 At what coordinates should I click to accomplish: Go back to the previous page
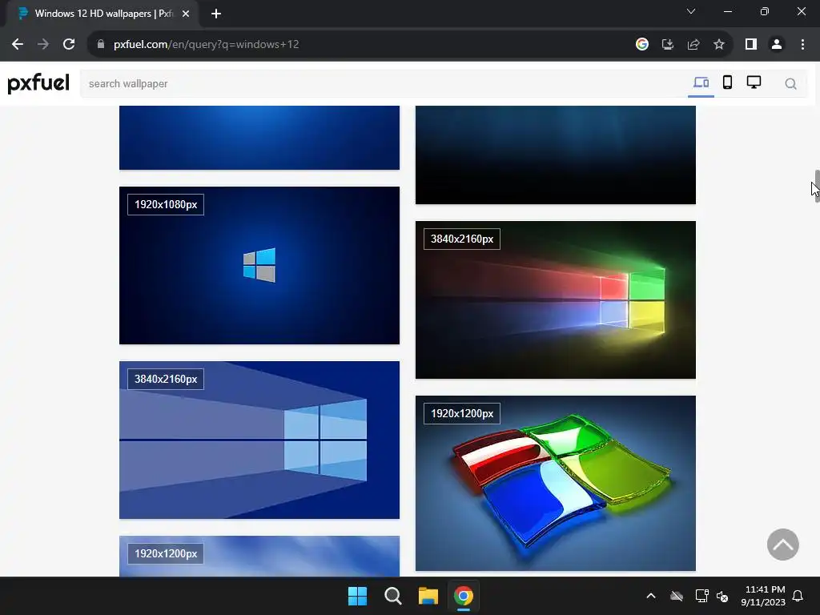18,45
